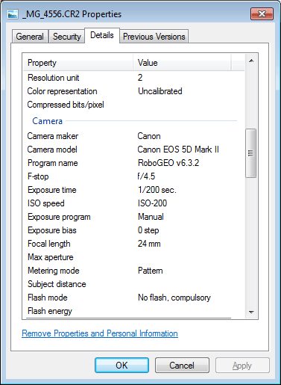Screen dimensions: 281x385
Task: Select the Exposure time property
Action: pyautogui.click(x=52, y=190)
